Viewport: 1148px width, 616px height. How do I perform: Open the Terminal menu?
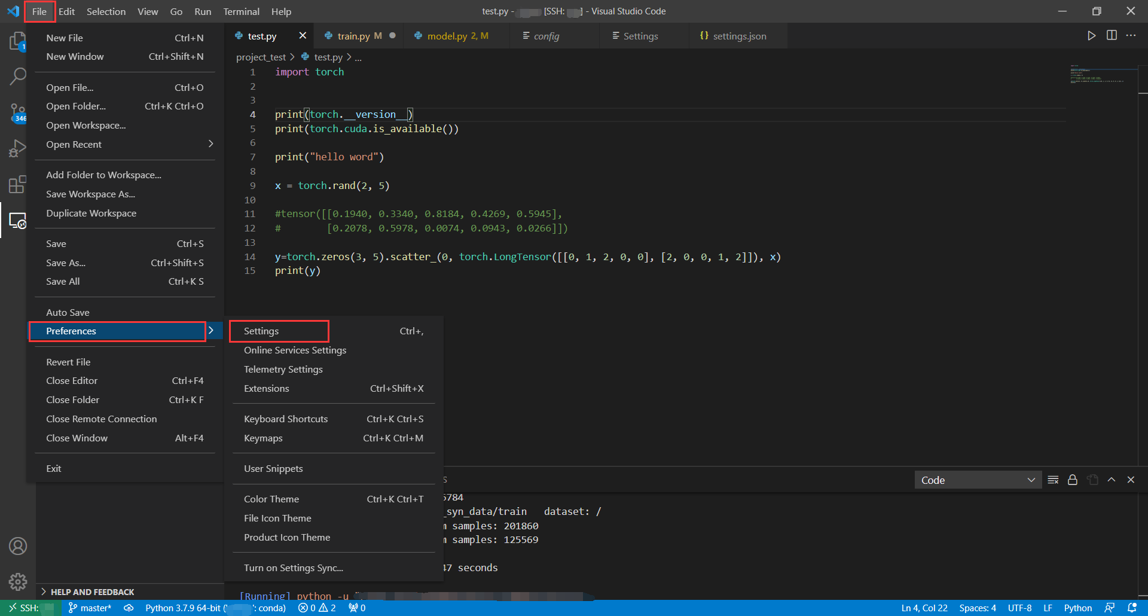coord(241,11)
